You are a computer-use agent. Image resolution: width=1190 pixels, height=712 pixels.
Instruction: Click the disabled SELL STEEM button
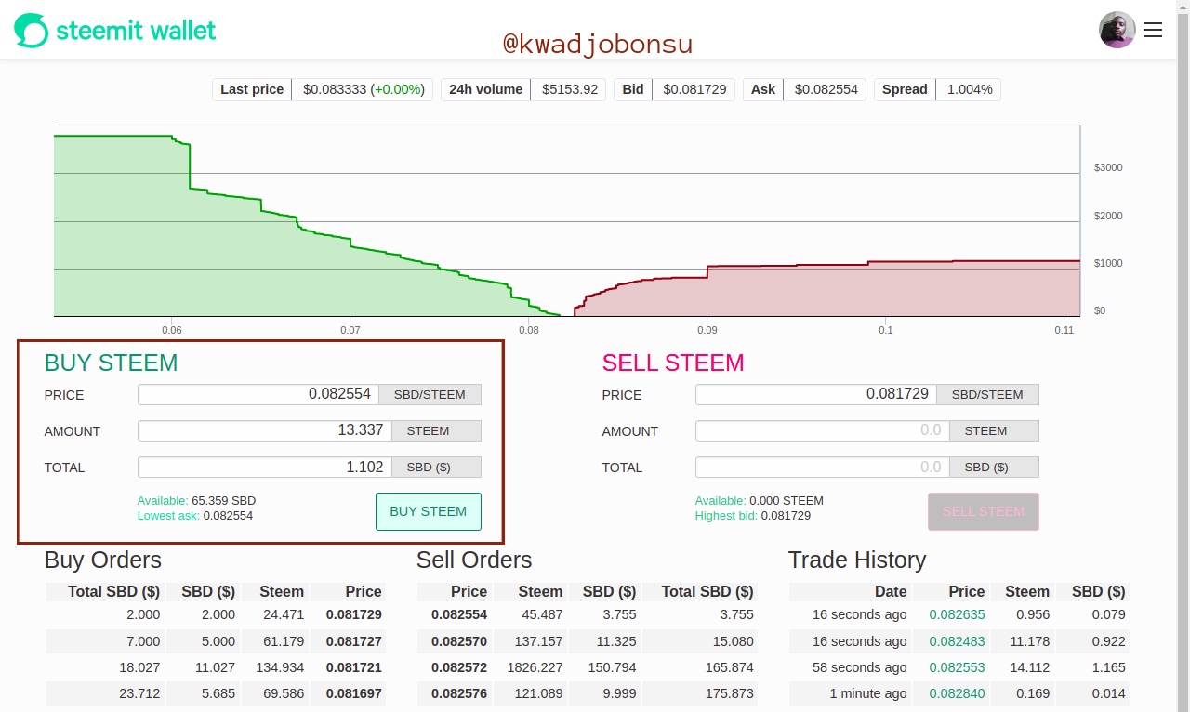[x=984, y=511]
